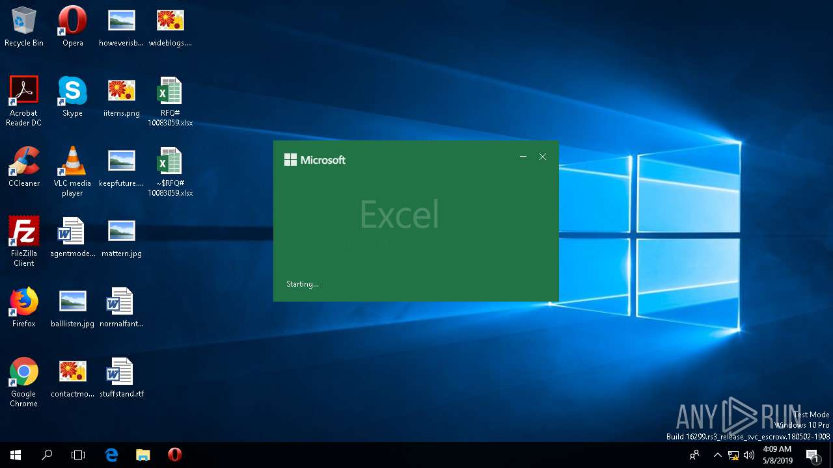The width and height of the screenshot is (833, 468).
Task: Show hidden system tray icons
Action: pyautogui.click(x=717, y=455)
